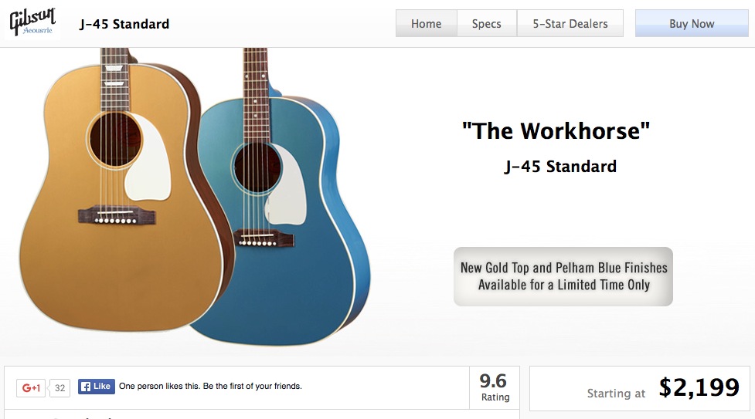Switch to the Specs tab

click(x=487, y=24)
